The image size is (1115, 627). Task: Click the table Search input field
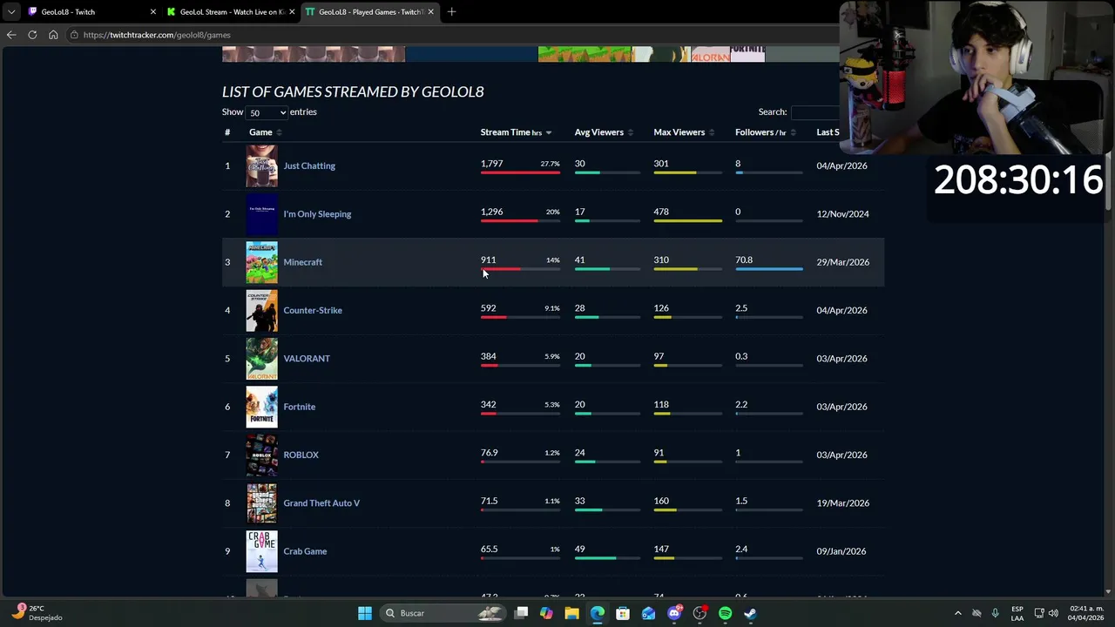pyautogui.click(x=815, y=112)
